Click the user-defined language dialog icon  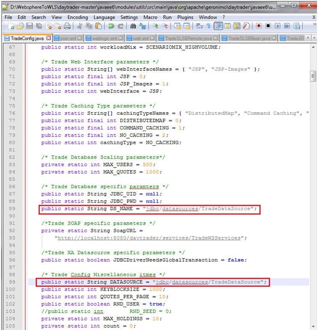coord(227,26)
